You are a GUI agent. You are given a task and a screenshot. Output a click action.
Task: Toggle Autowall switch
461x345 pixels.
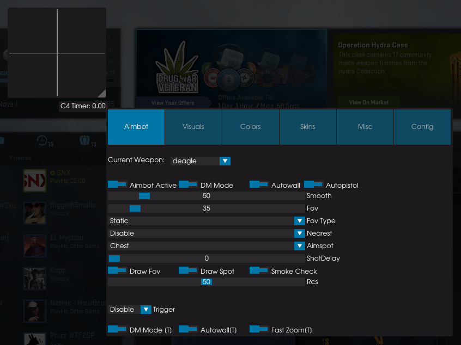coord(259,184)
